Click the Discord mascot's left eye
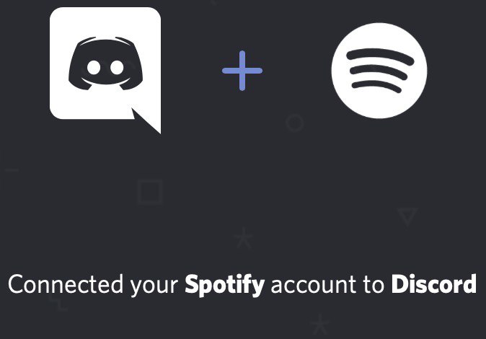Viewport: 486px width, 339px height. pos(94,68)
